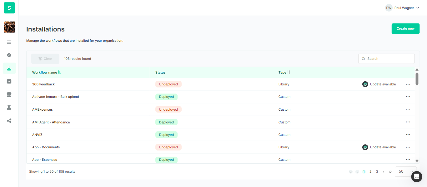Click the table vertical scrollbar thumb
The image size is (427, 187).
click(x=417, y=79)
